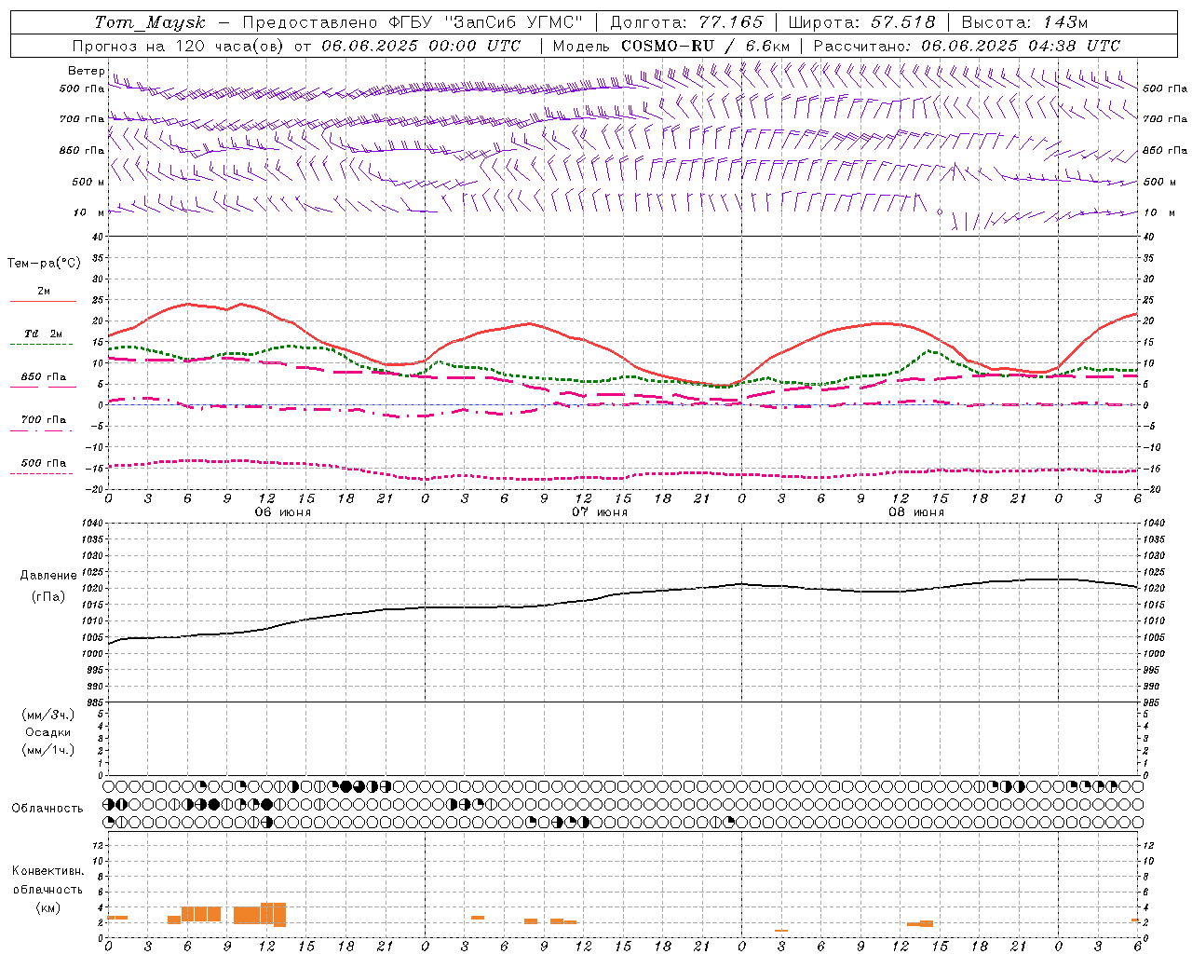Click the solid red 2м legend line sample
The image size is (1192, 954).
point(43,302)
